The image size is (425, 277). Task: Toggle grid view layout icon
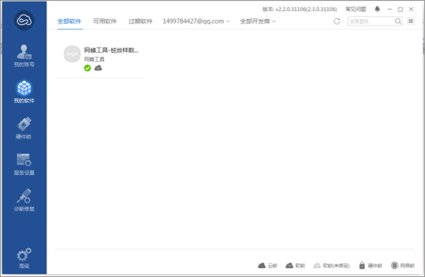411,21
